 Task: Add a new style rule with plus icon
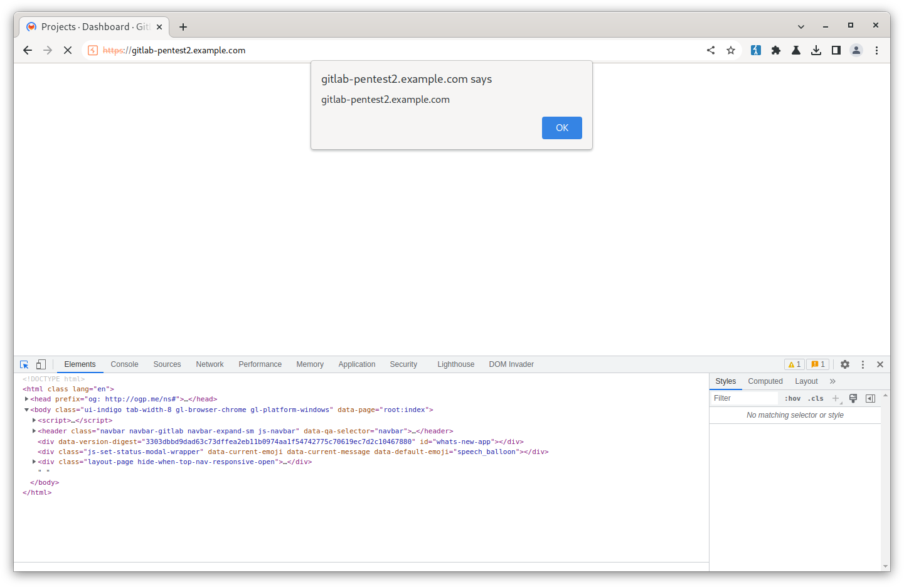(x=836, y=398)
